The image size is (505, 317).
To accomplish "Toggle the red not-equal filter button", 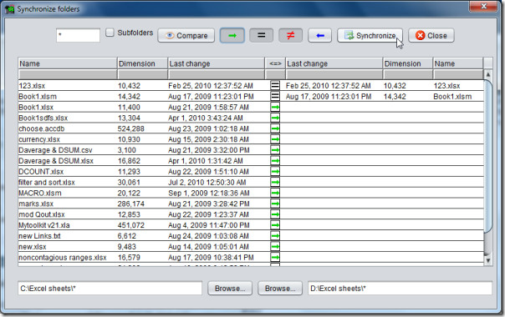I will (x=290, y=35).
